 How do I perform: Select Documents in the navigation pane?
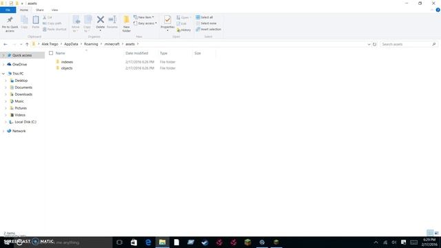(x=23, y=87)
